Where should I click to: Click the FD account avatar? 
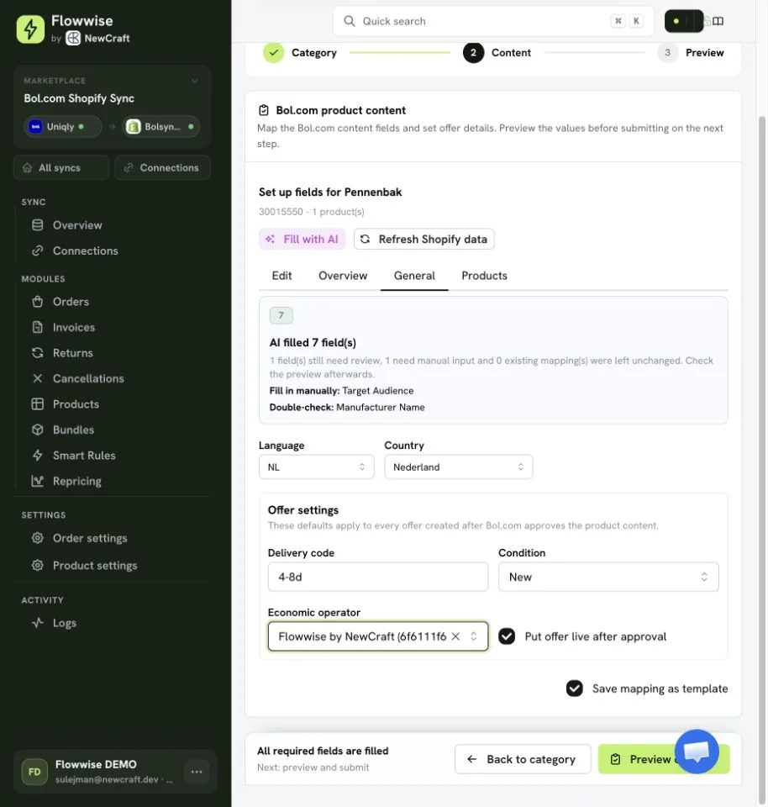(x=34, y=772)
